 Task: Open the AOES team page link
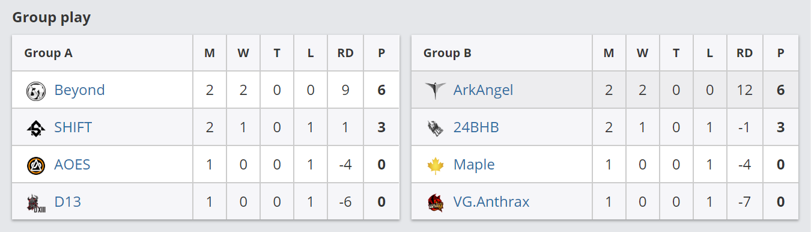pyautogui.click(x=72, y=165)
